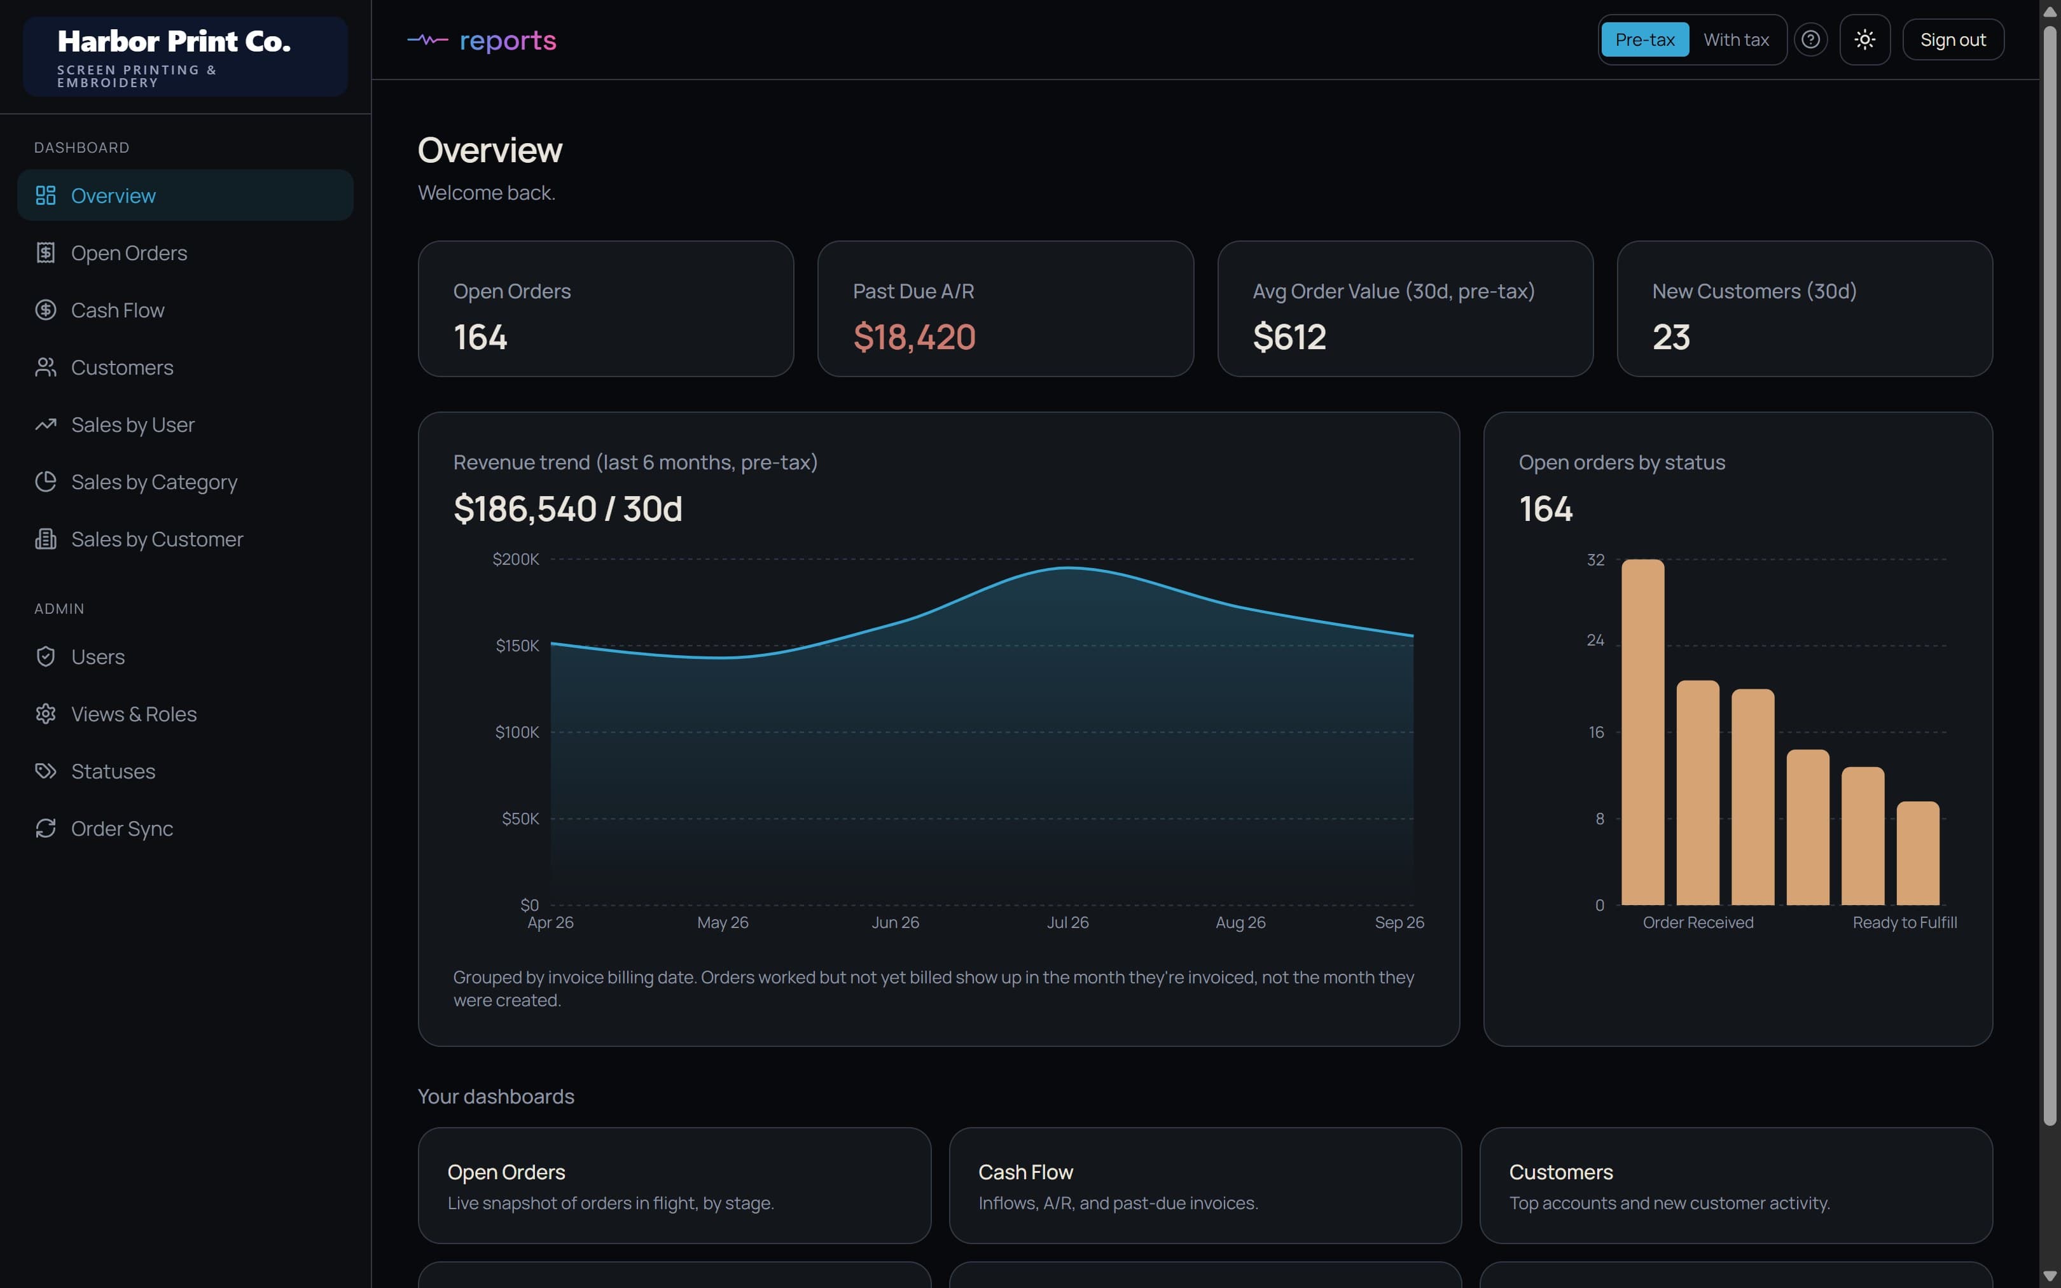Click the Open Orders 164 stat card

[606, 308]
